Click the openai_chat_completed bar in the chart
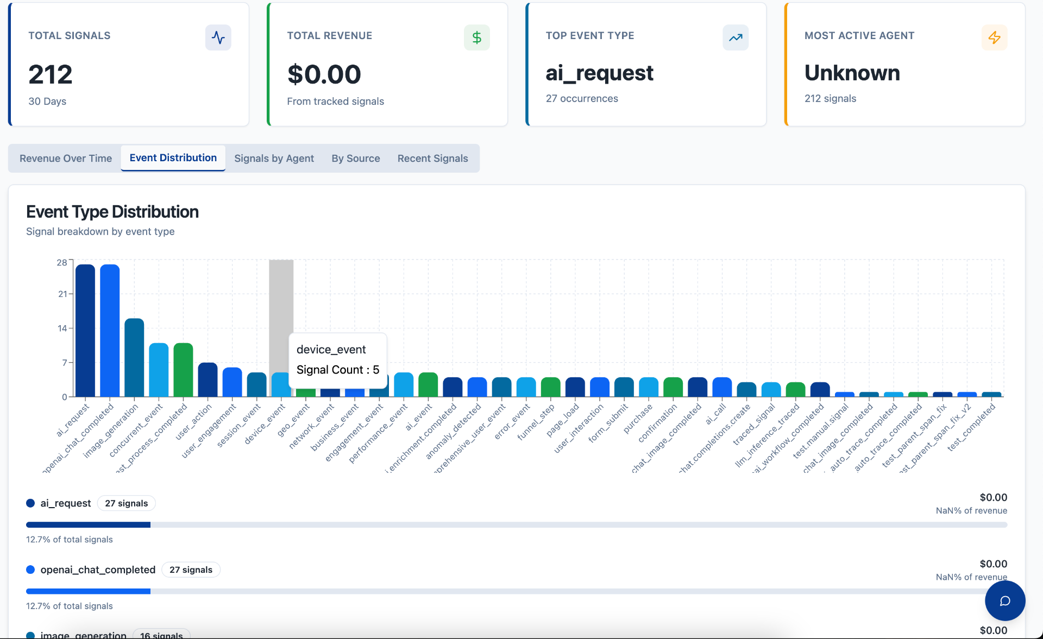This screenshot has height=639, width=1043. [110, 331]
